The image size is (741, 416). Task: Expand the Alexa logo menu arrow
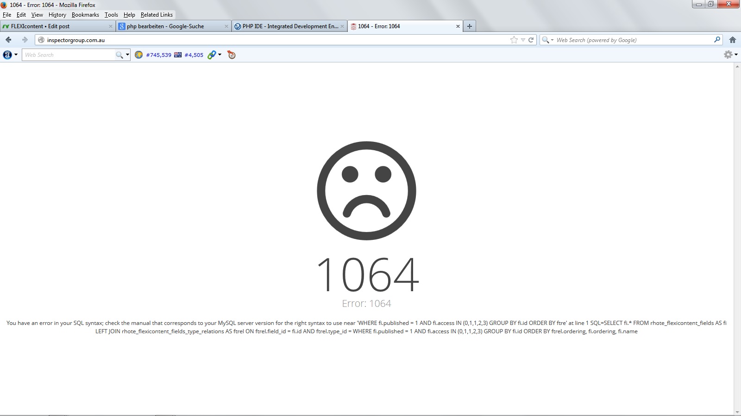[16, 55]
